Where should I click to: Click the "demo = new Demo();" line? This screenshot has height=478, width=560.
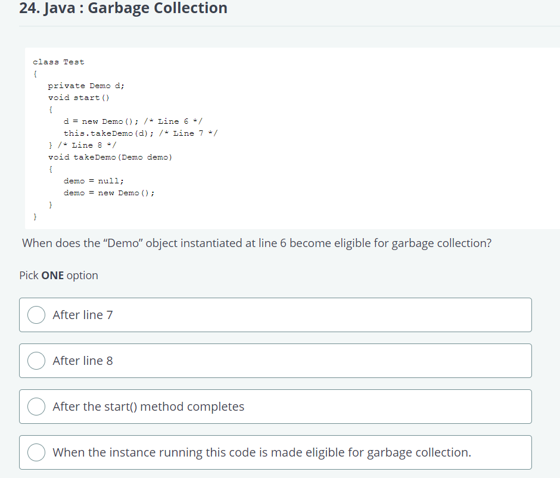109,192
